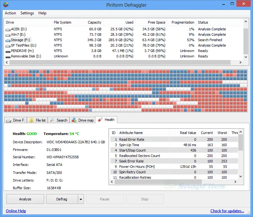Sort by Fragmentation column header
The width and height of the screenshot is (253, 217).
tap(182, 22)
